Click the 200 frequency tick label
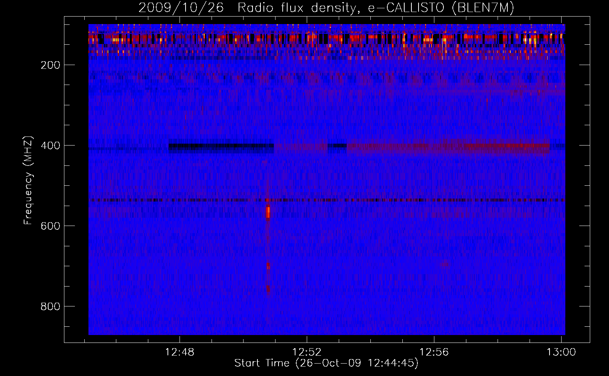 click(50, 65)
